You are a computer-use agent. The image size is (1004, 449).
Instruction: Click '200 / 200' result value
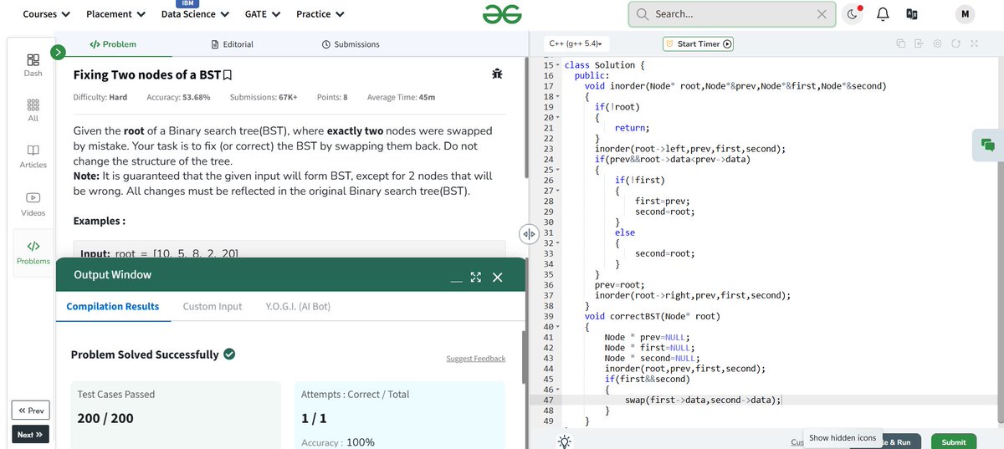(105, 418)
